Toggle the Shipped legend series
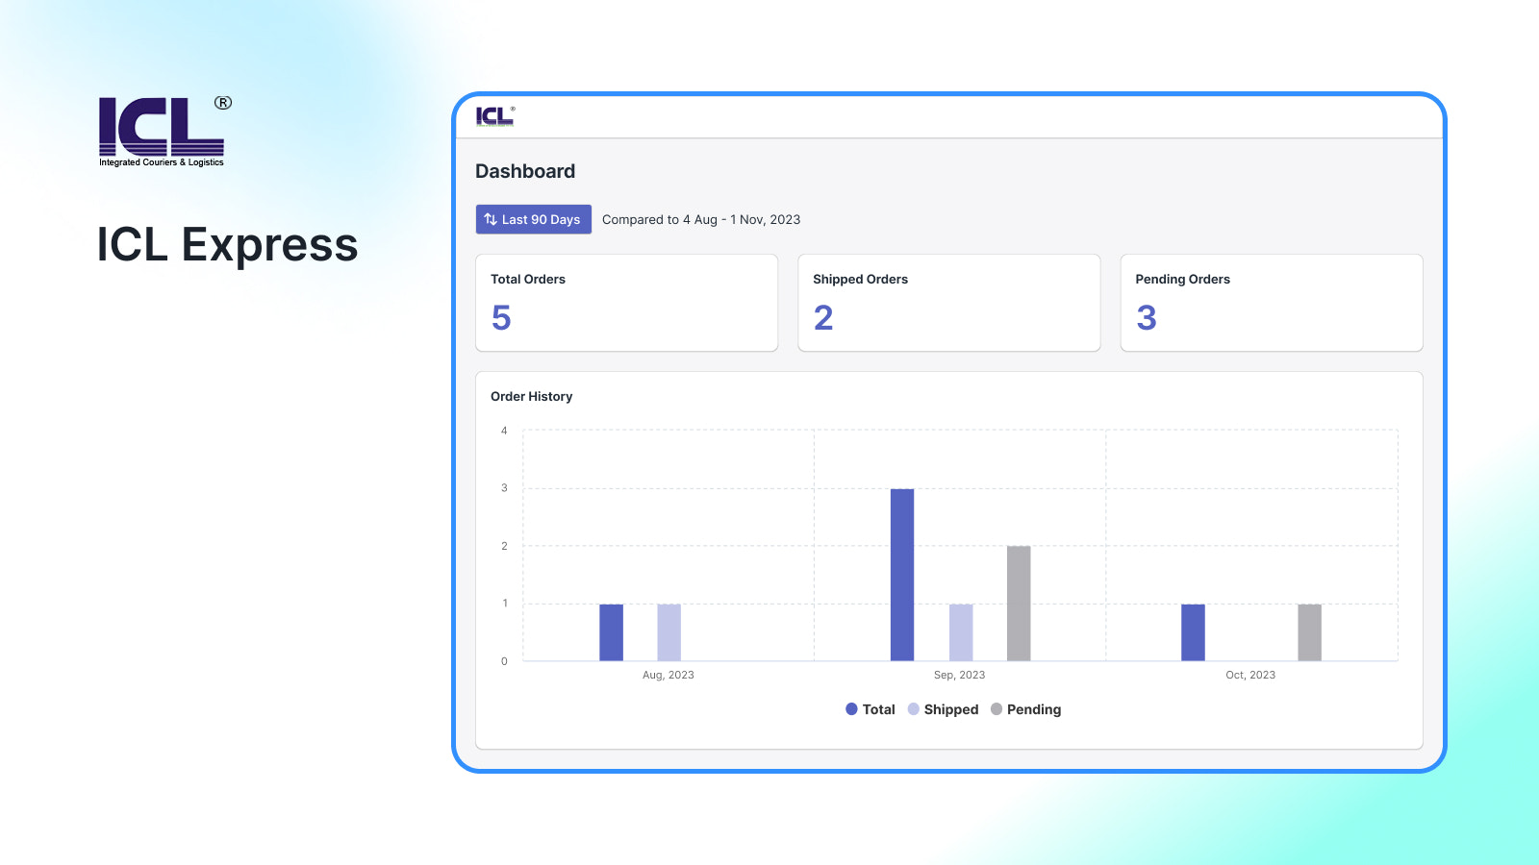The width and height of the screenshot is (1539, 865). (943, 709)
